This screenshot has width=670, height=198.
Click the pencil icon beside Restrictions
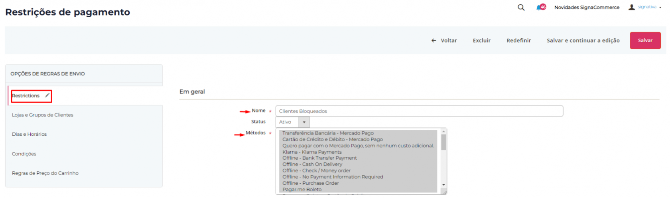[x=47, y=95]
